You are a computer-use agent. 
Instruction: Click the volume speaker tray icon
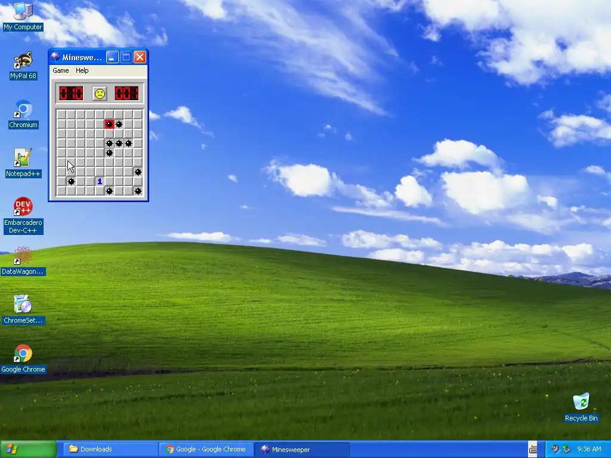point(555,449)
